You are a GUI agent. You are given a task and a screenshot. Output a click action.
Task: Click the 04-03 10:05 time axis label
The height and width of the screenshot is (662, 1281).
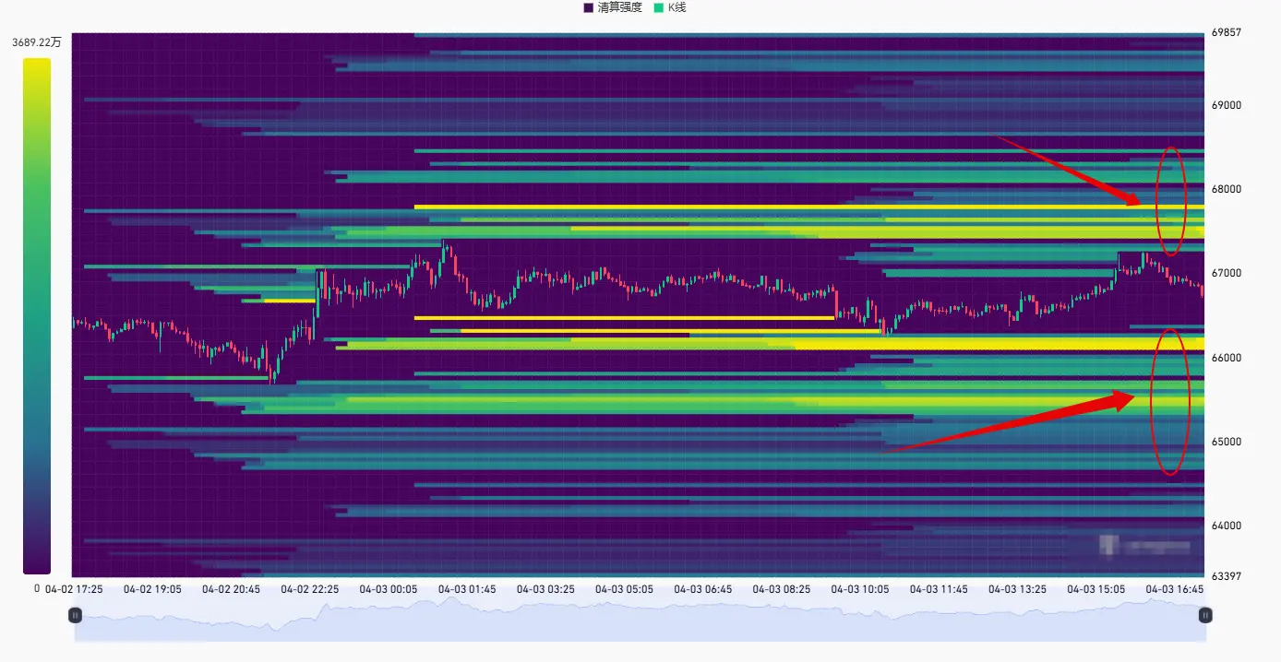860,589
